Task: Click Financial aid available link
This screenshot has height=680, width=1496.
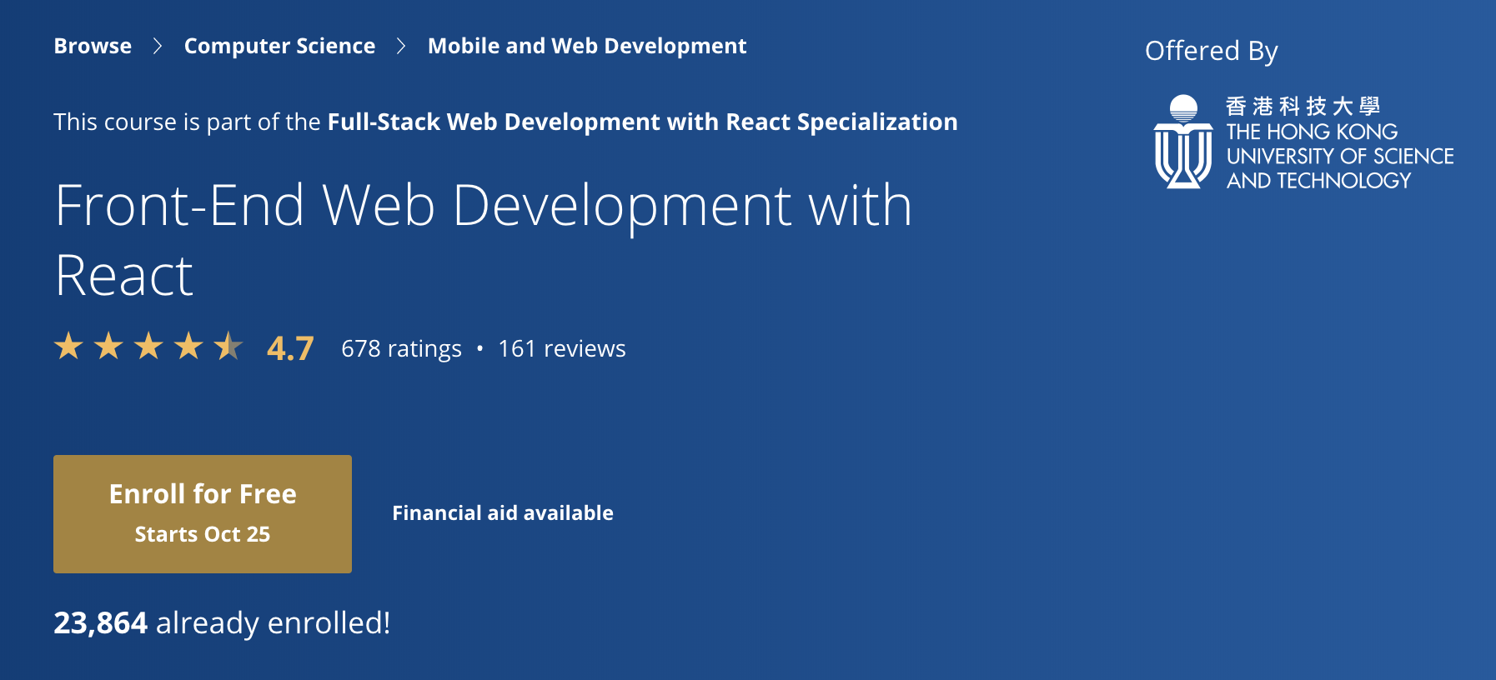Action: (503, 512)
